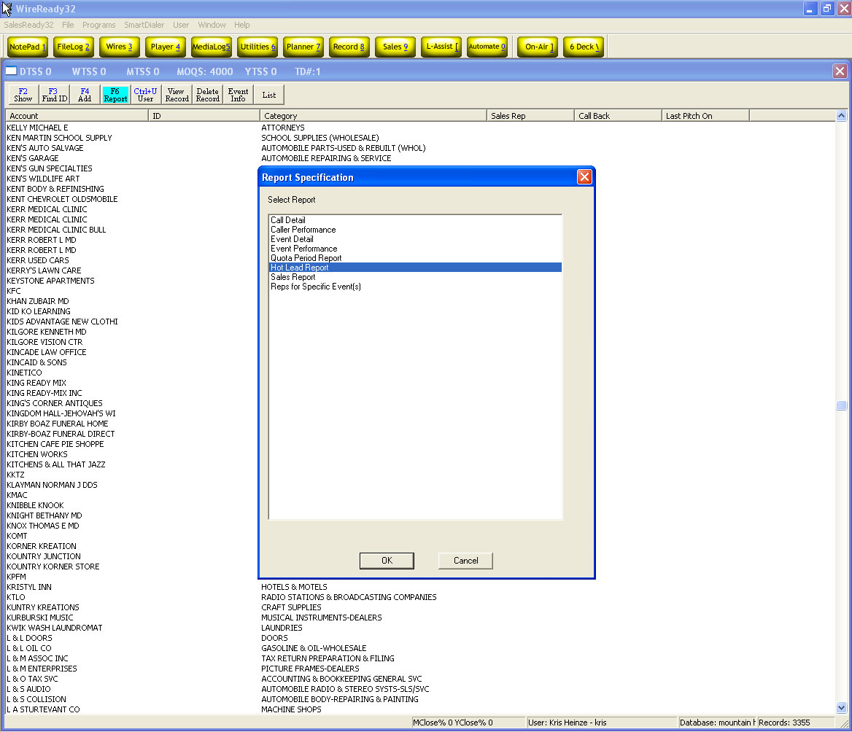Image resolution: width=852 pixels, height=732 pixels.
Task: Open the FileLog 2 module
Action: (x=74, y=47)
